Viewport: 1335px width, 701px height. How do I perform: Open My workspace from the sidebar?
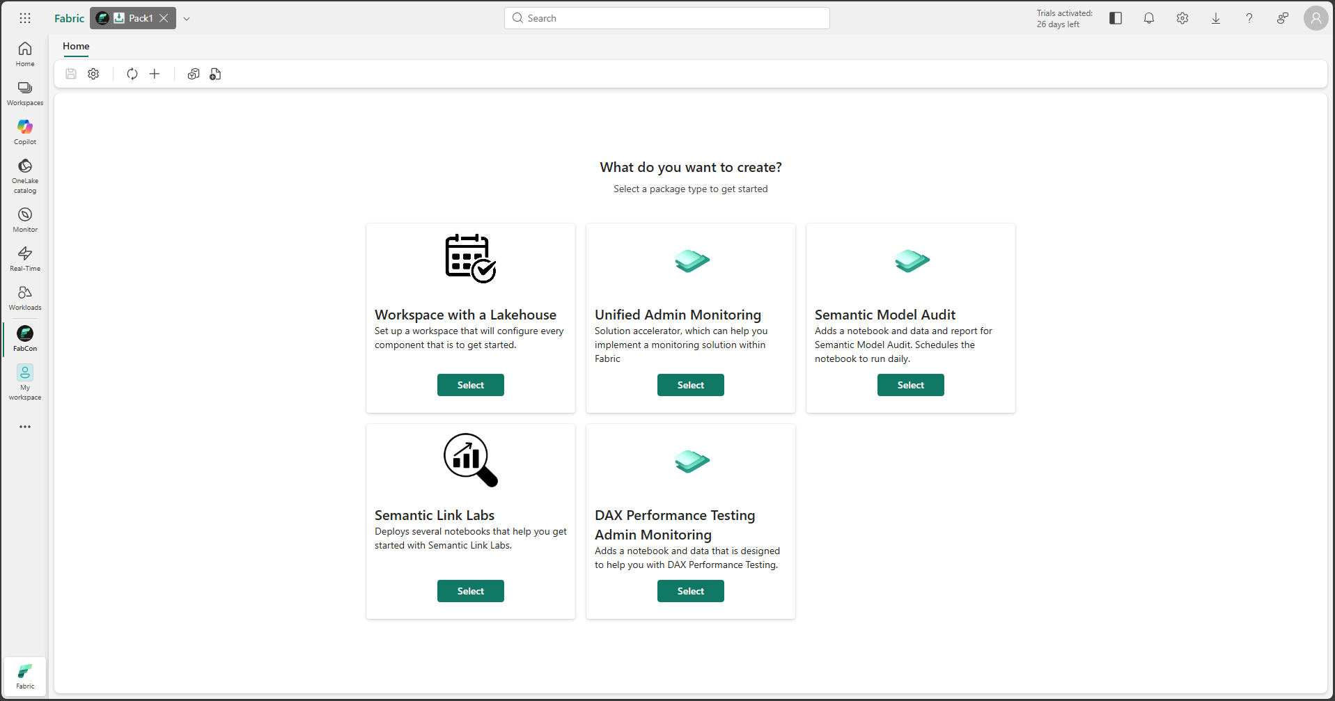[x=24, y=381]
